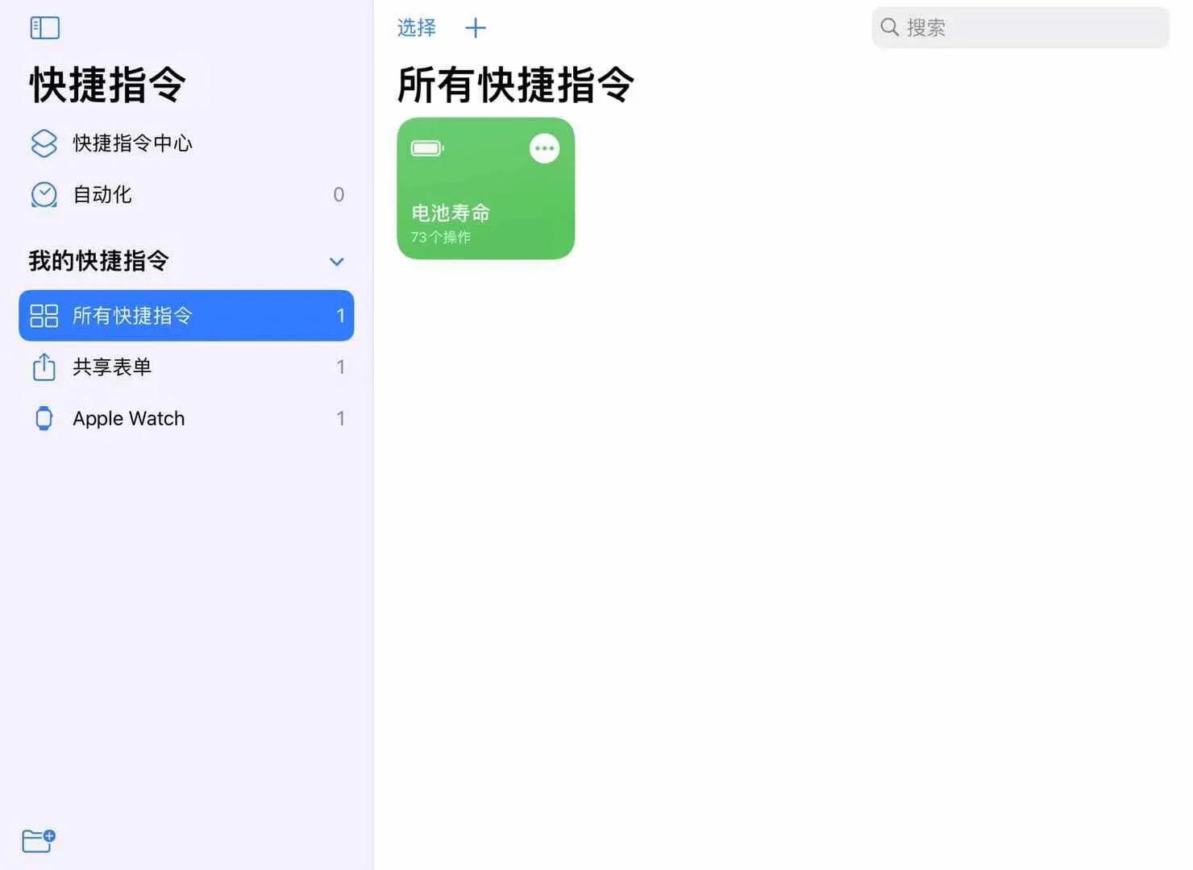Open 自动化 section
Image resolution: width=1193 pixels, height=870 pixels.
point(186,194)
